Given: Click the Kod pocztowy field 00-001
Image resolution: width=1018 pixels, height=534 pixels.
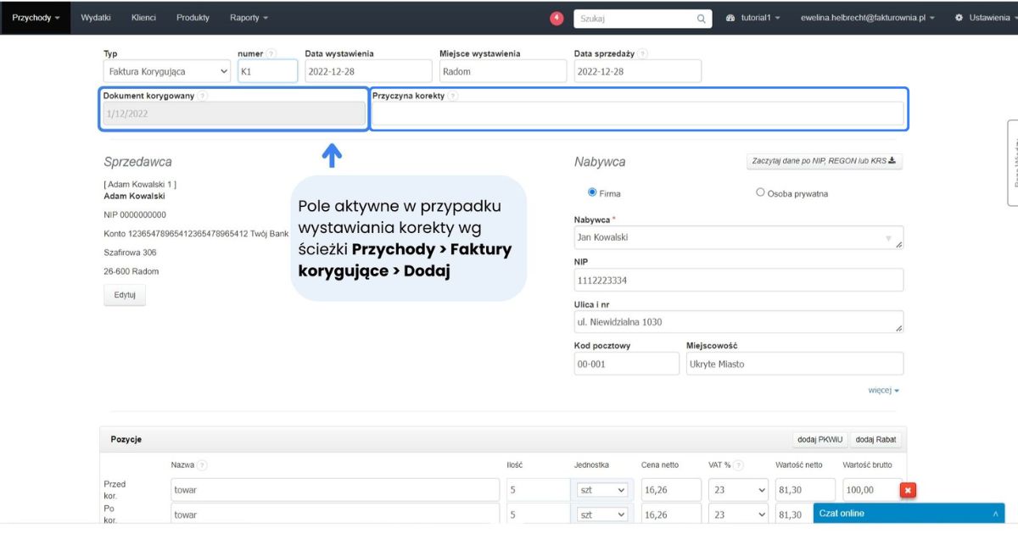Looking at the screenshot, I should [627, 364].
